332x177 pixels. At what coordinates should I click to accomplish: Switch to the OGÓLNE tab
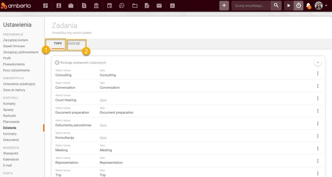point(74,43)
